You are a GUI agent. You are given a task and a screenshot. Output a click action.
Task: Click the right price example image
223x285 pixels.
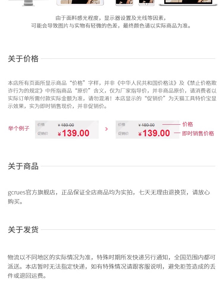[147, 130]
